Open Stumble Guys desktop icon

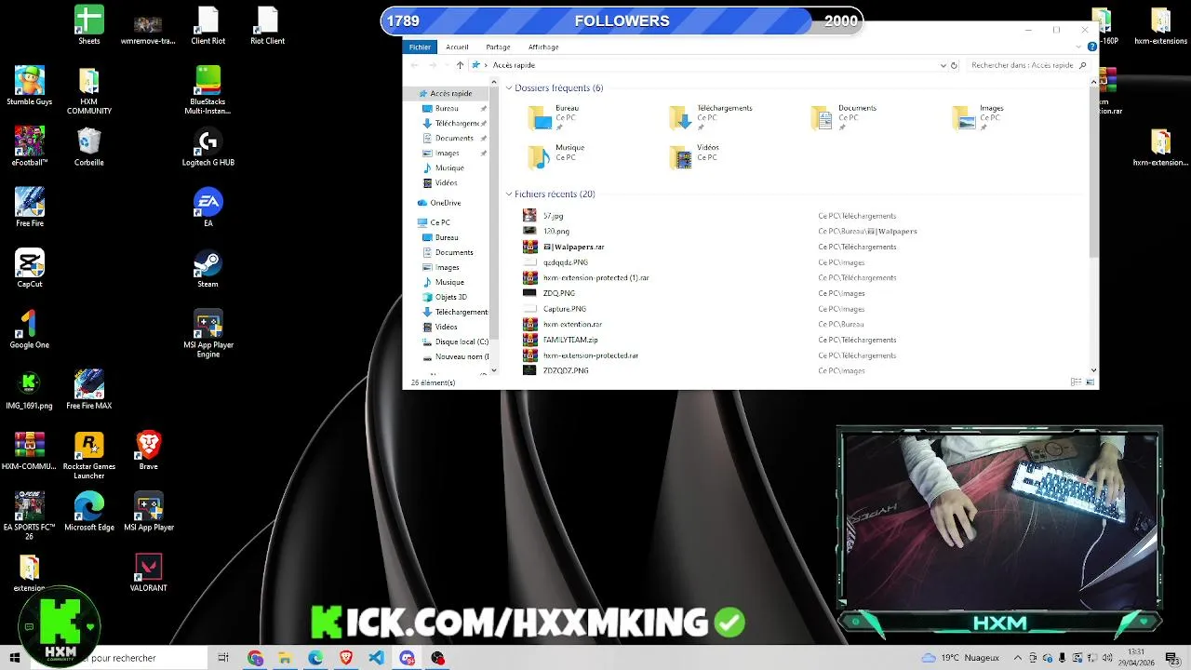pyautogui.click(x=30, y=87)
